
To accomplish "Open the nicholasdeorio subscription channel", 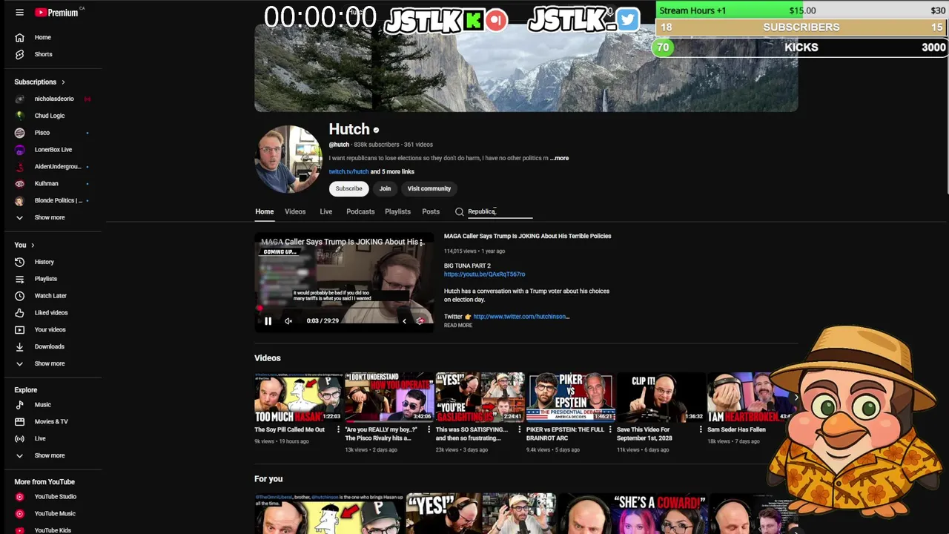I will point(53,99).
